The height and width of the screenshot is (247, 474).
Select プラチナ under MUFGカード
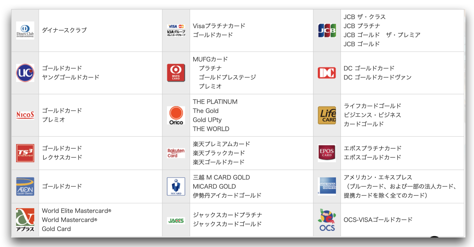coord(210,68)
